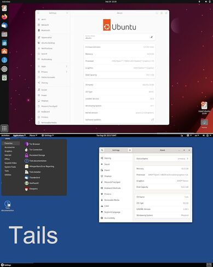This screenshot has width=213, height=267.
Task: Click the Ubuntu top bar clock
Action: (x=111, y=2)
